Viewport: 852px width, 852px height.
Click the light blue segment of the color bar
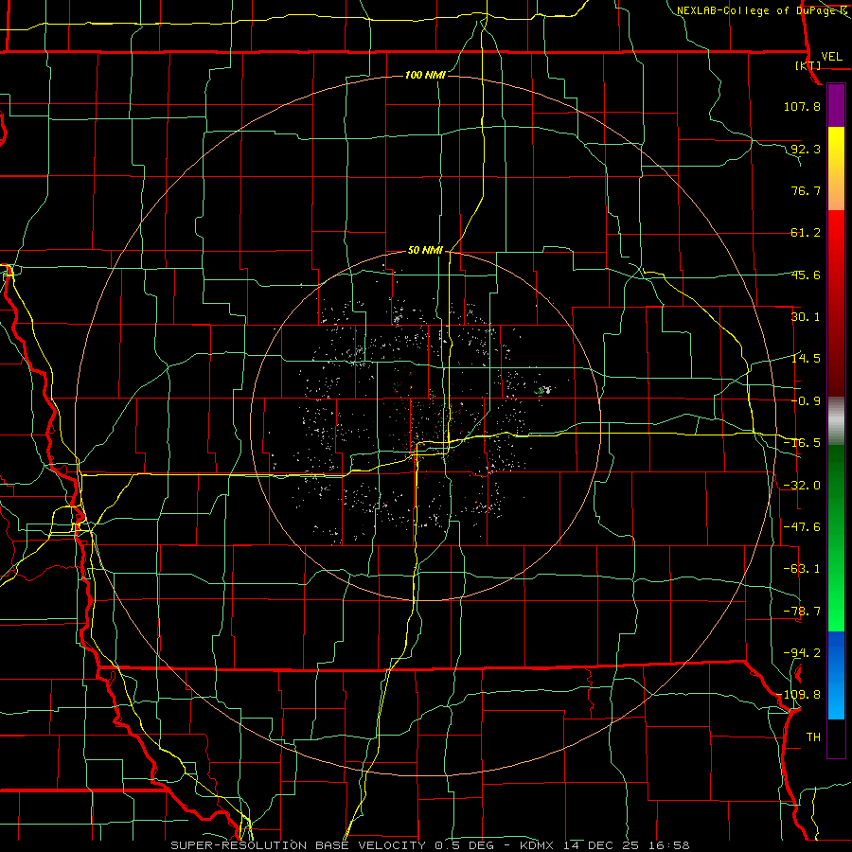click(x=836, y=675)
